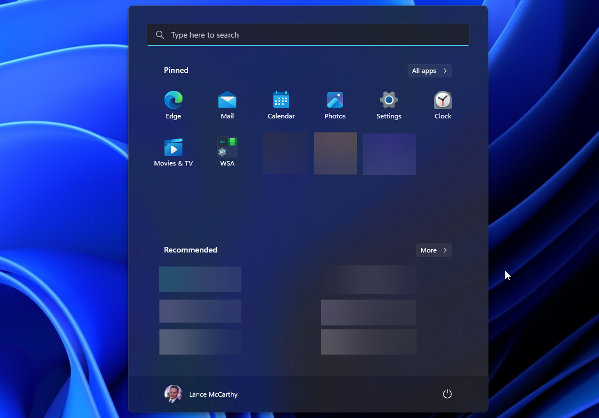Launch the Mail app
Viewport: 599px width, 418px height.
(227, 104)
